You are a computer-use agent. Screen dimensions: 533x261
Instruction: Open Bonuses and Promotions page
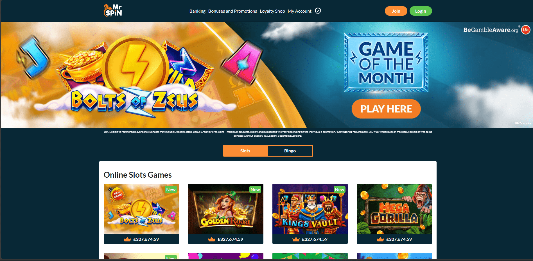(232, 11)
